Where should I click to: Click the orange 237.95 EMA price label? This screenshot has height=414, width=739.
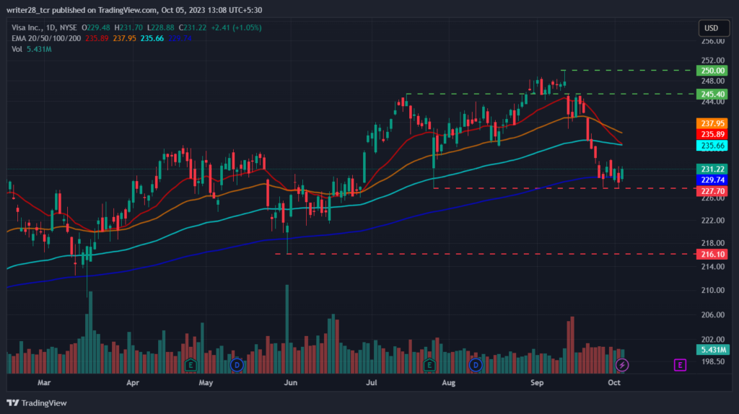tap(712, 123)
